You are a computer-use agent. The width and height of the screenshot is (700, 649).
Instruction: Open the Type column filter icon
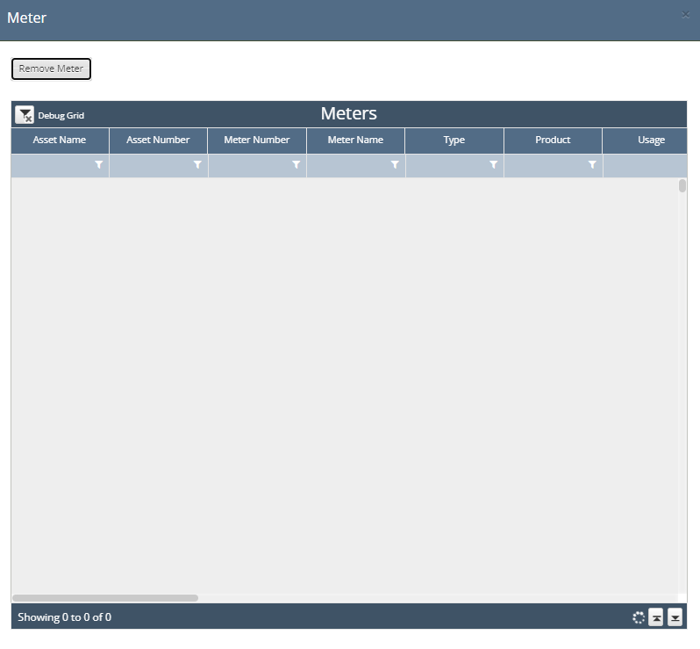coord(493,165)
